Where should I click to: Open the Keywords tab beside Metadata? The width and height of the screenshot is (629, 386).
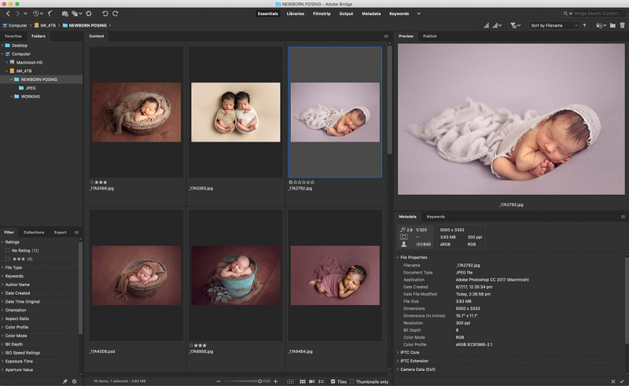click(436, 216)
